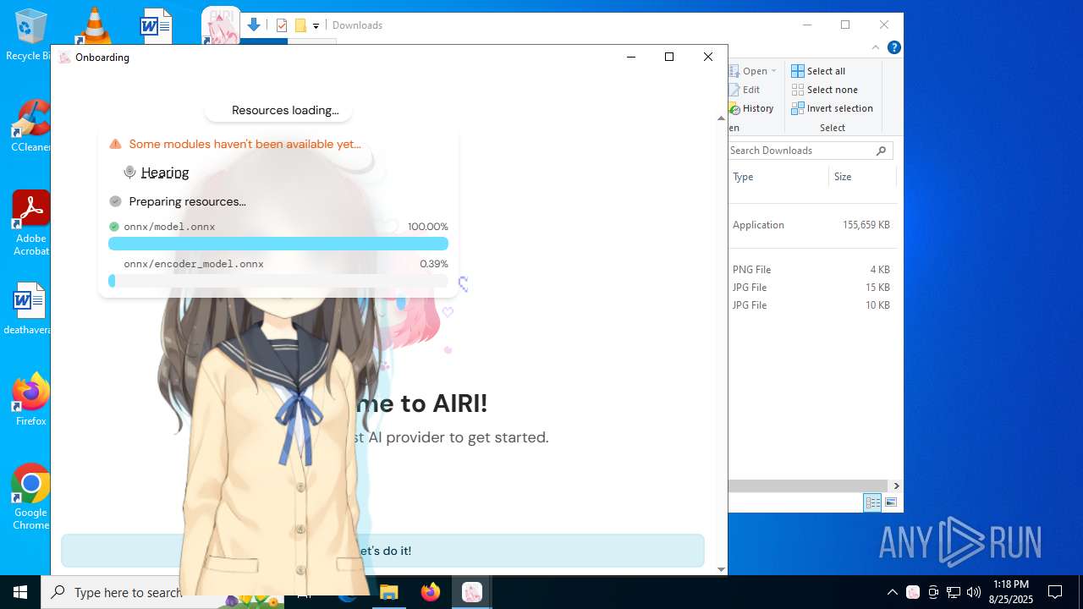Click the Onboarding window app icon

[x=64, y=58]
